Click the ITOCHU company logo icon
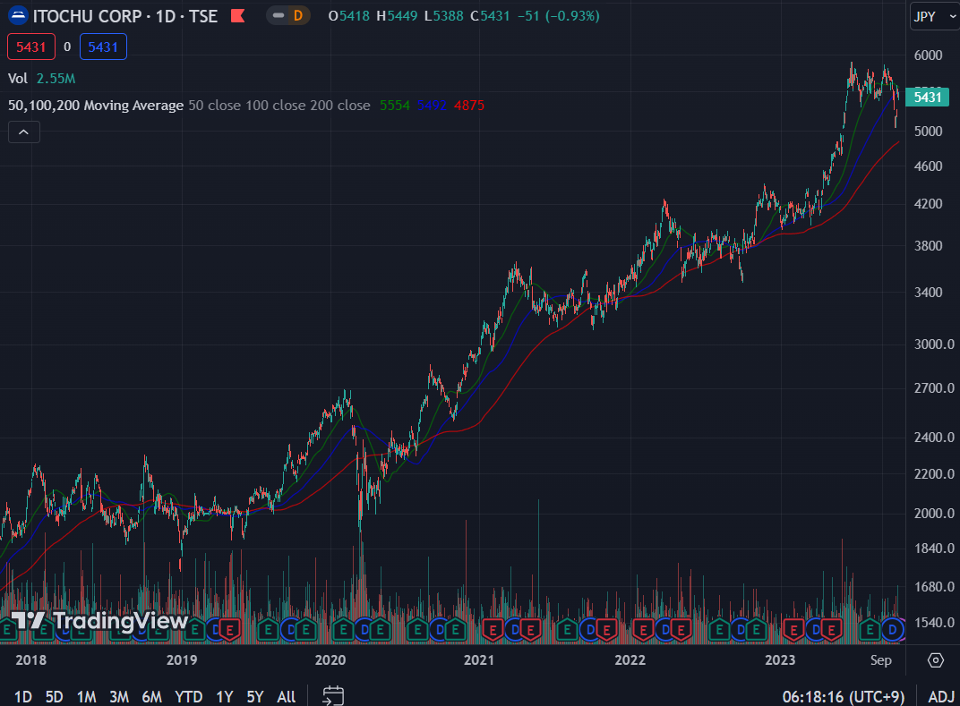Screen dimensions: 960x706 (x=18, y=15)
